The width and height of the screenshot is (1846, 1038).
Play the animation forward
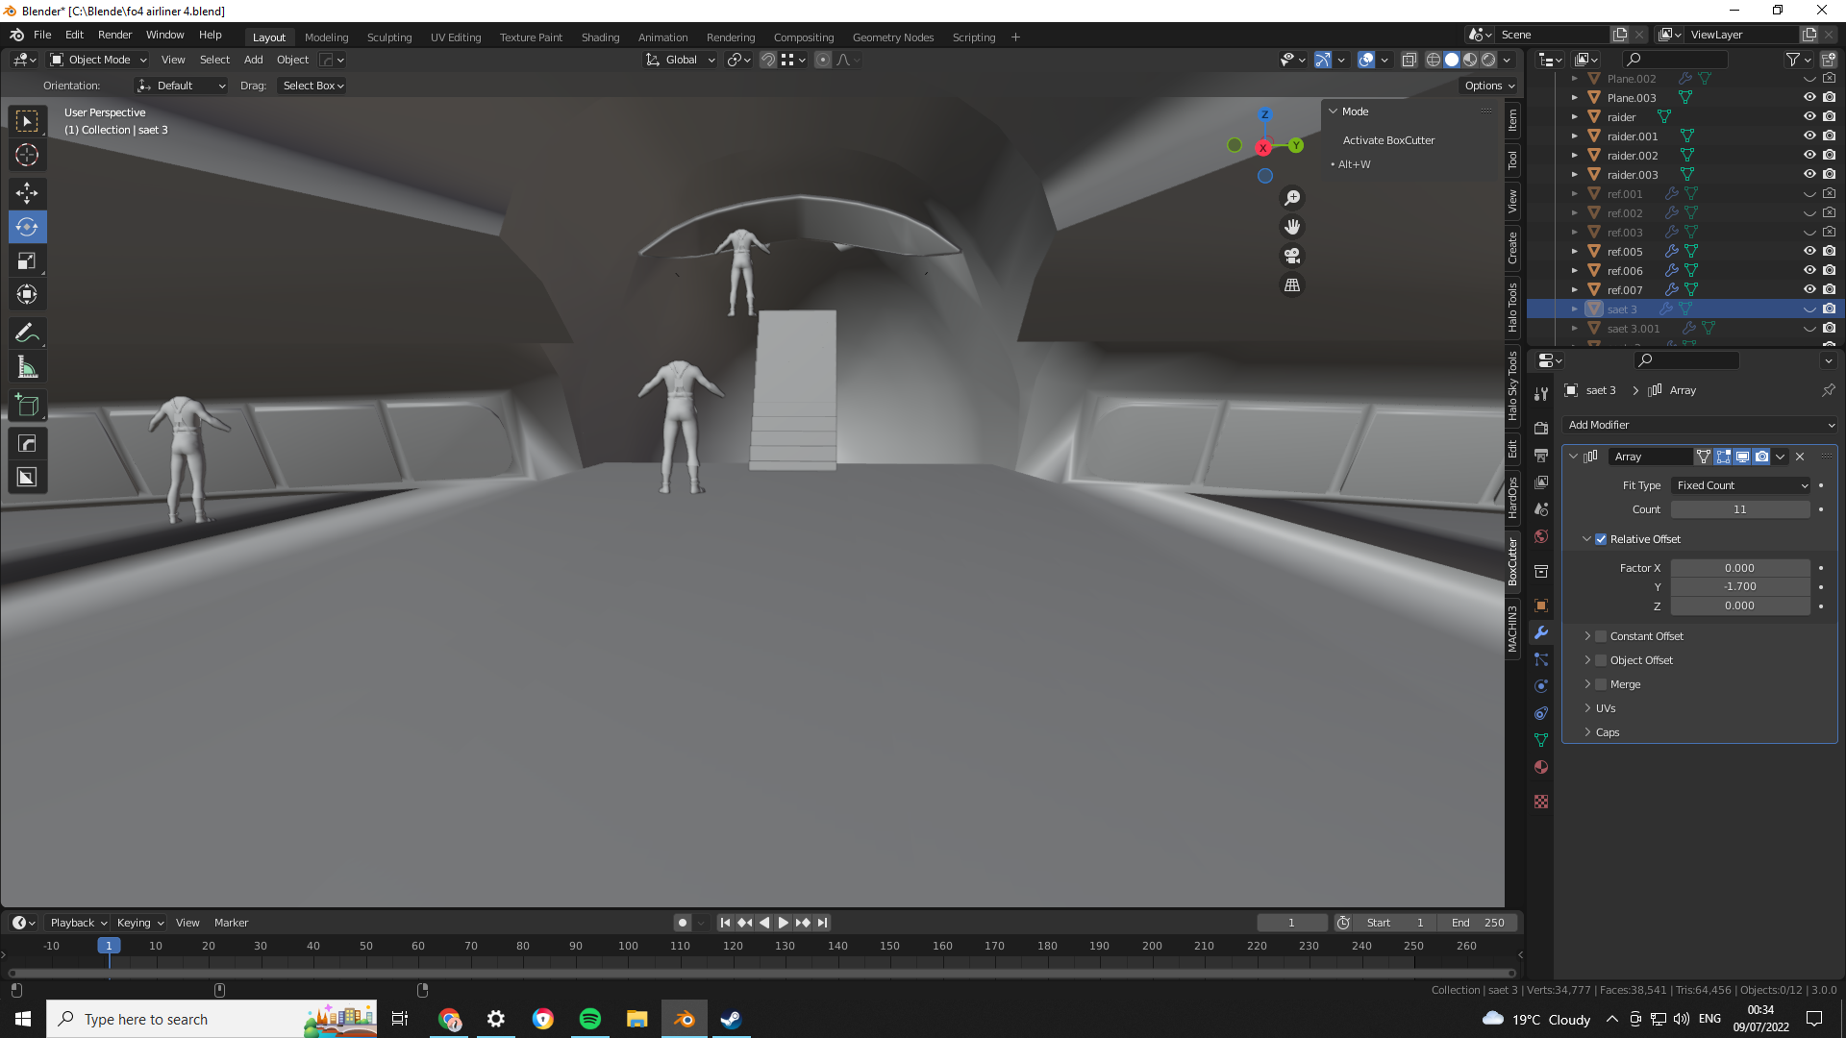(784, 923)
